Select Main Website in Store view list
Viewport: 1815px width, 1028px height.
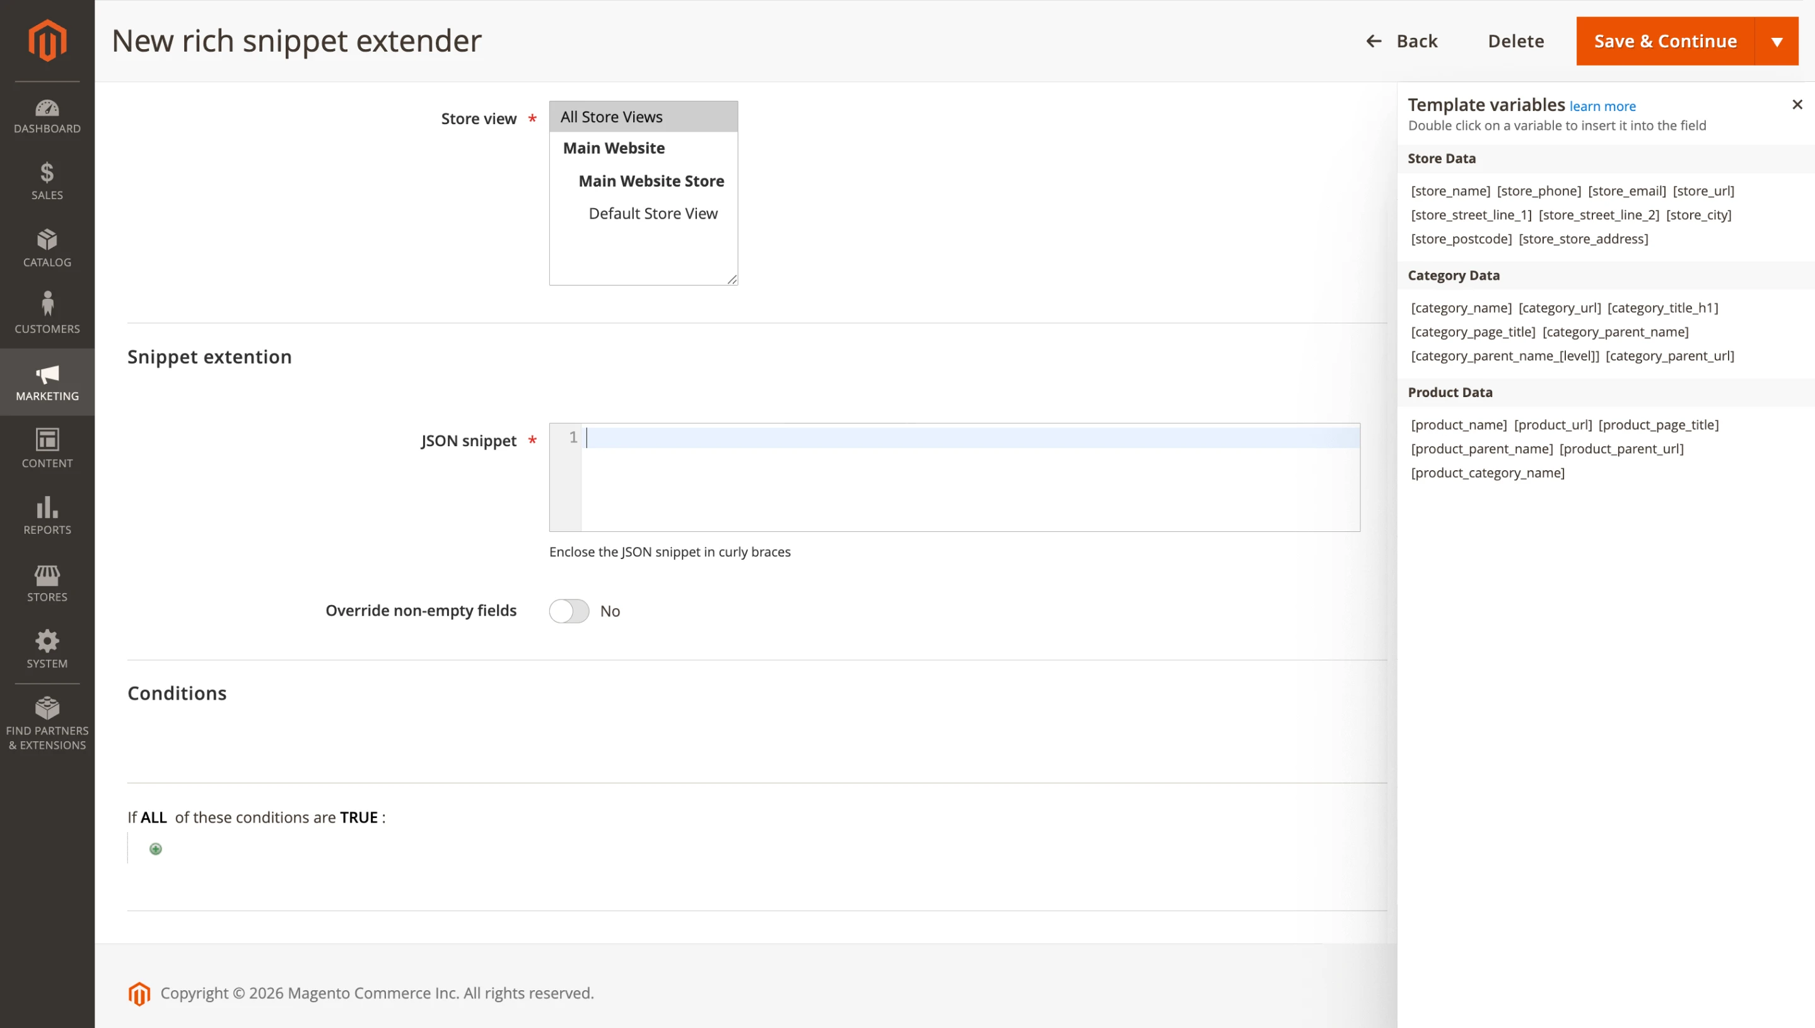click(x=614, y=147)
